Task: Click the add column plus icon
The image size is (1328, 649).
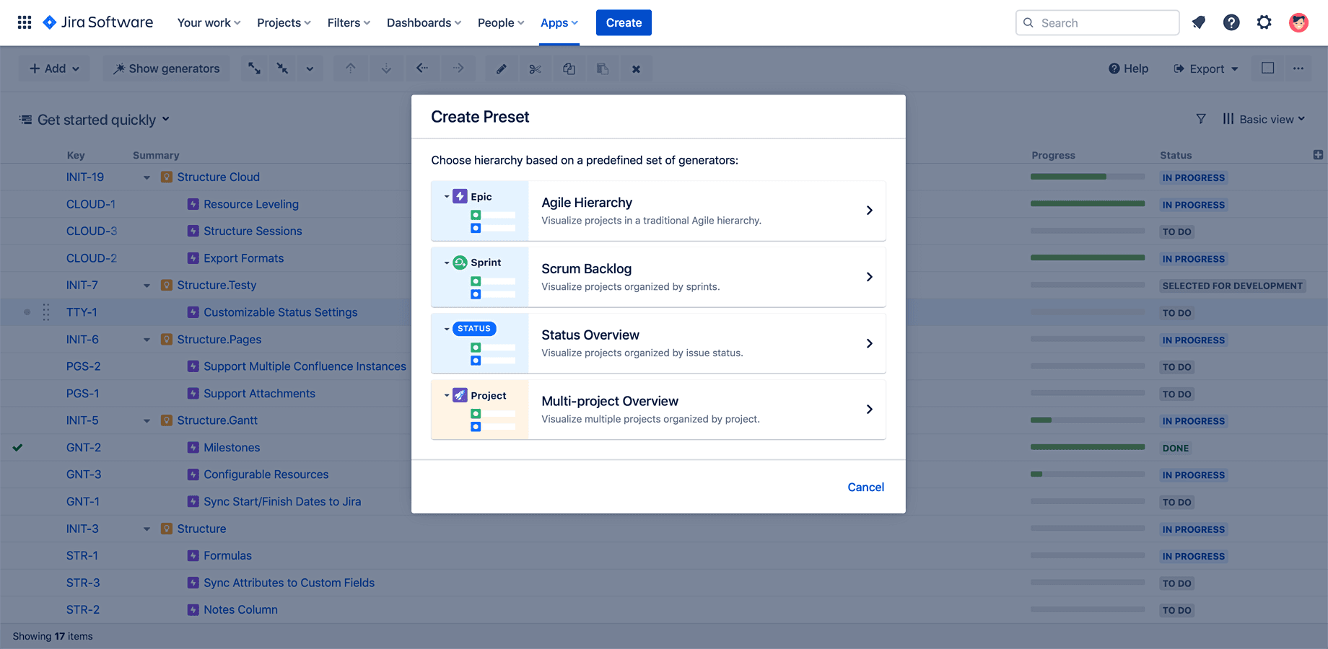Action: tap(1318, 155)
